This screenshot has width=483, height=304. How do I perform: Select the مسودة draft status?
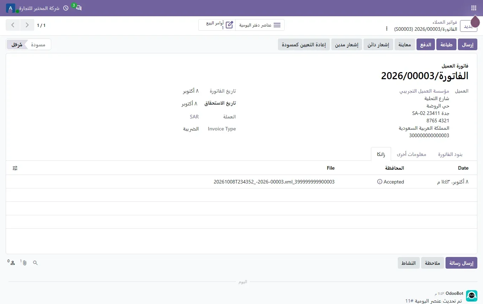point(39,45)
